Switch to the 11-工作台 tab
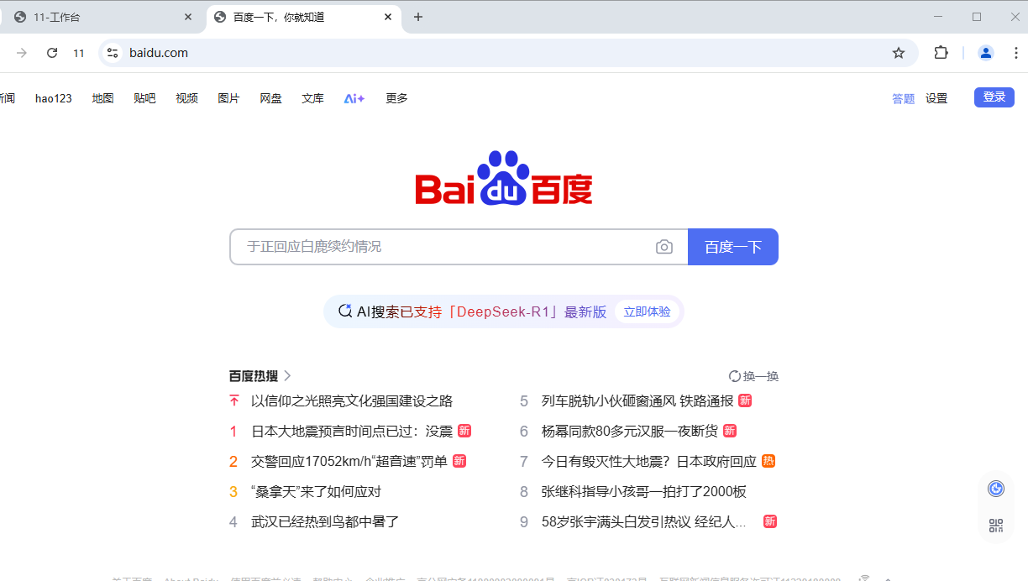This screenshot has width=1028, height=581. pyautogui.click(x=102, y=17)
